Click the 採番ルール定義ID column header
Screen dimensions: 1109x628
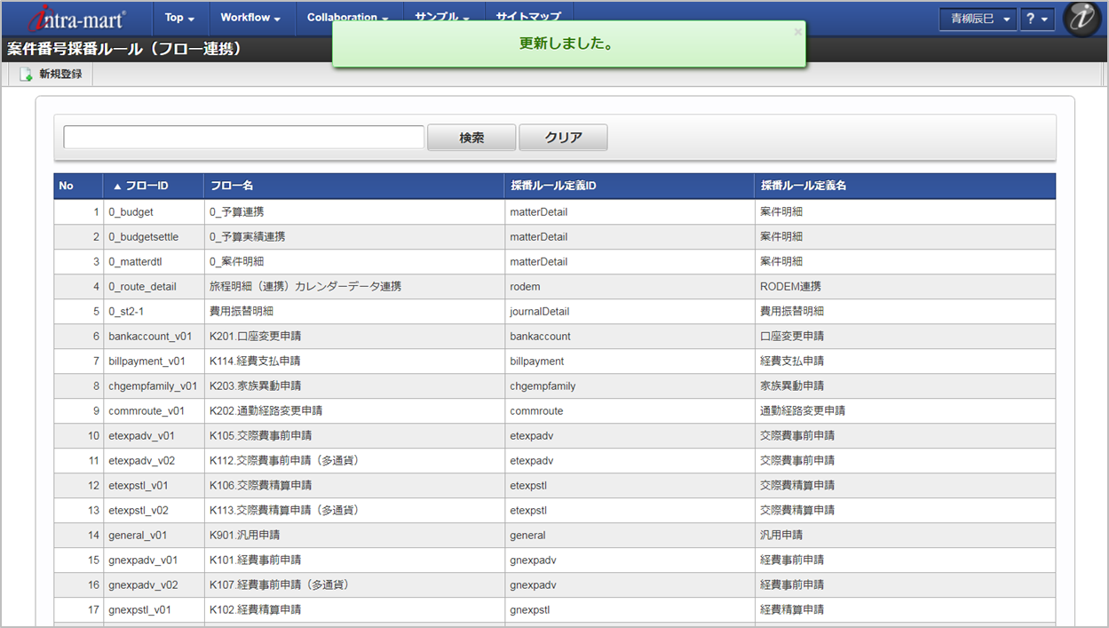pyautogui.click(x=552, y=186)
